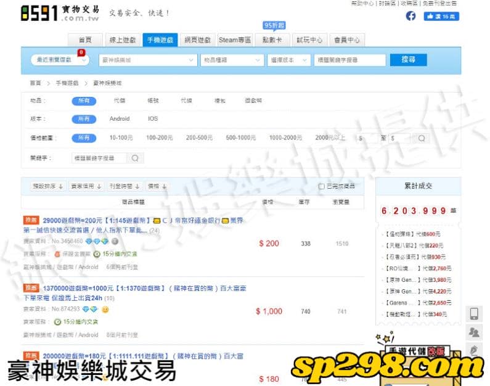The image size is (490, 386).
Task: Open the 點數卡 tab
Action: click(272, 40)
